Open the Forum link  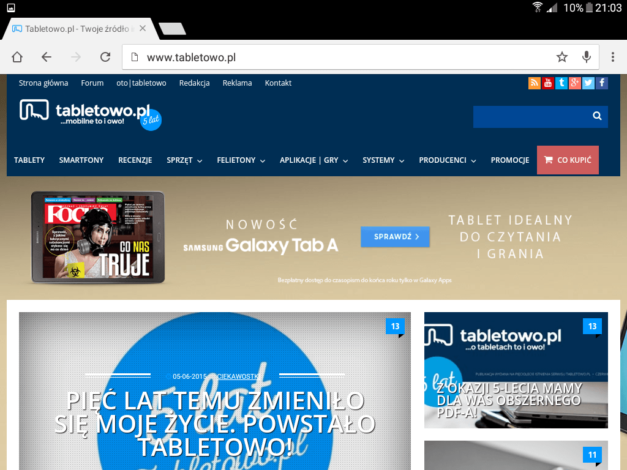pyautogui.click(x=92, y=83)
